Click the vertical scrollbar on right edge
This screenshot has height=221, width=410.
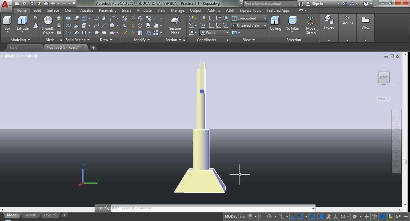[405, 162]
